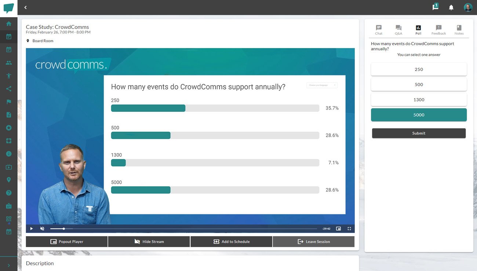The height and width of the screenshot is (271, 477).
Task: Select poll answer 250
Action: point(419,69)
